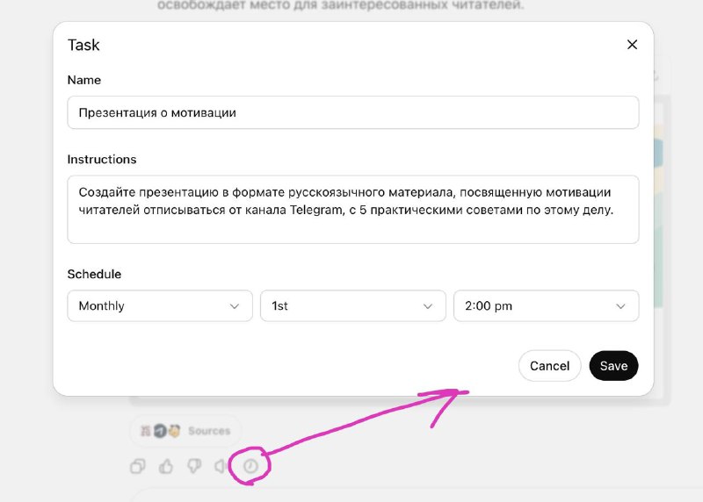Screen dimensions: 703x502
Task: Open the Sources chip
Action: pos(208,431)
